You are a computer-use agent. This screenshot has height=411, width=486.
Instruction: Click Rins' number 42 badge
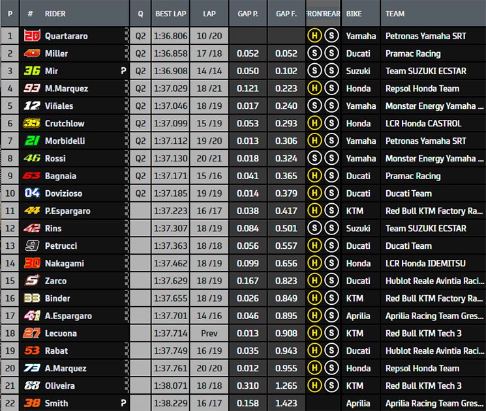(x=32, y=228)
